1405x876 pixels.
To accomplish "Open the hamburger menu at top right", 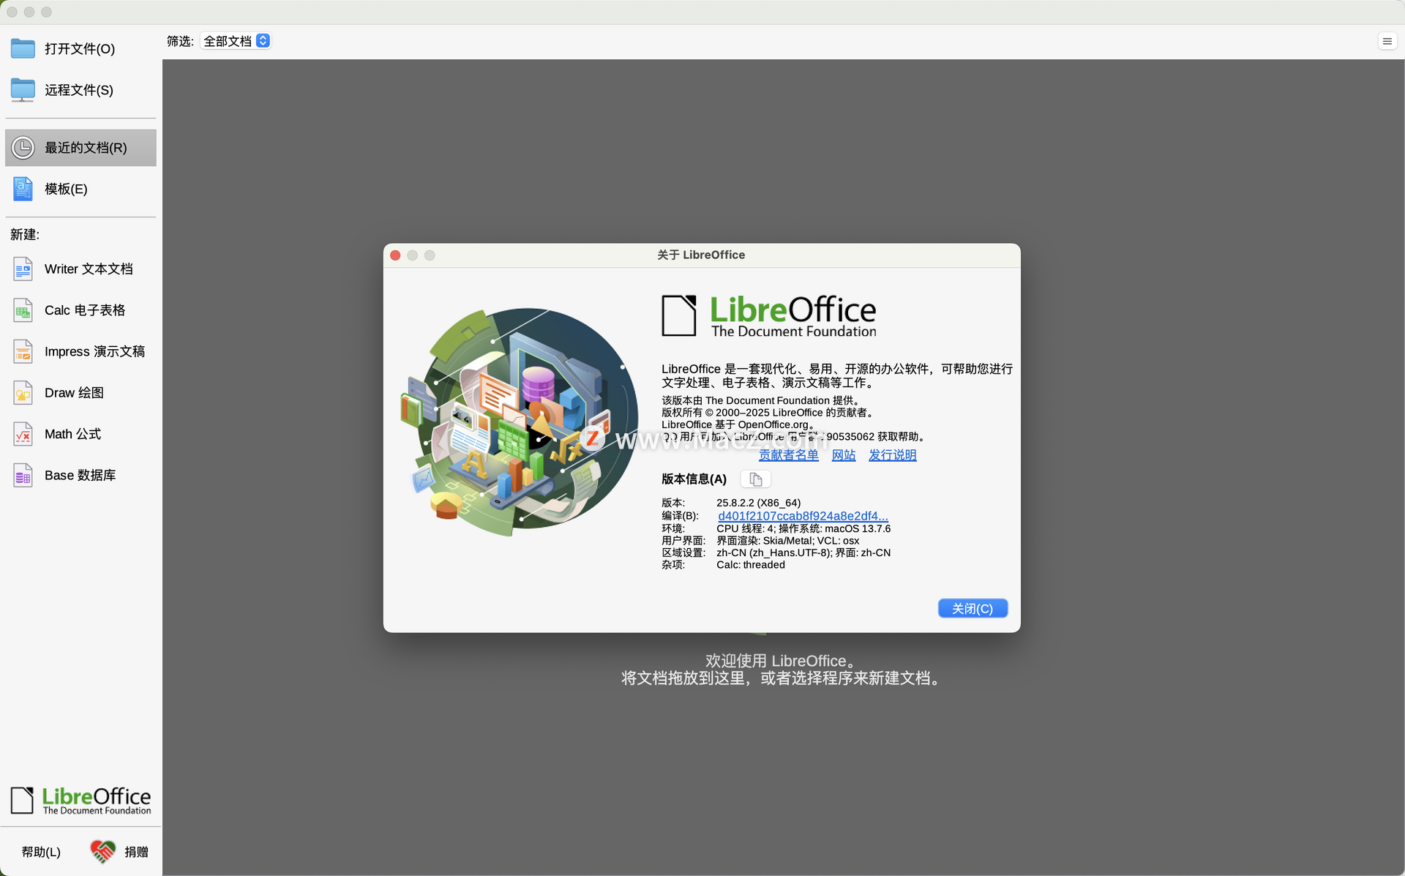I will [1387, 42].
